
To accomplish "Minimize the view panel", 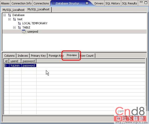I will pos(141,2).
